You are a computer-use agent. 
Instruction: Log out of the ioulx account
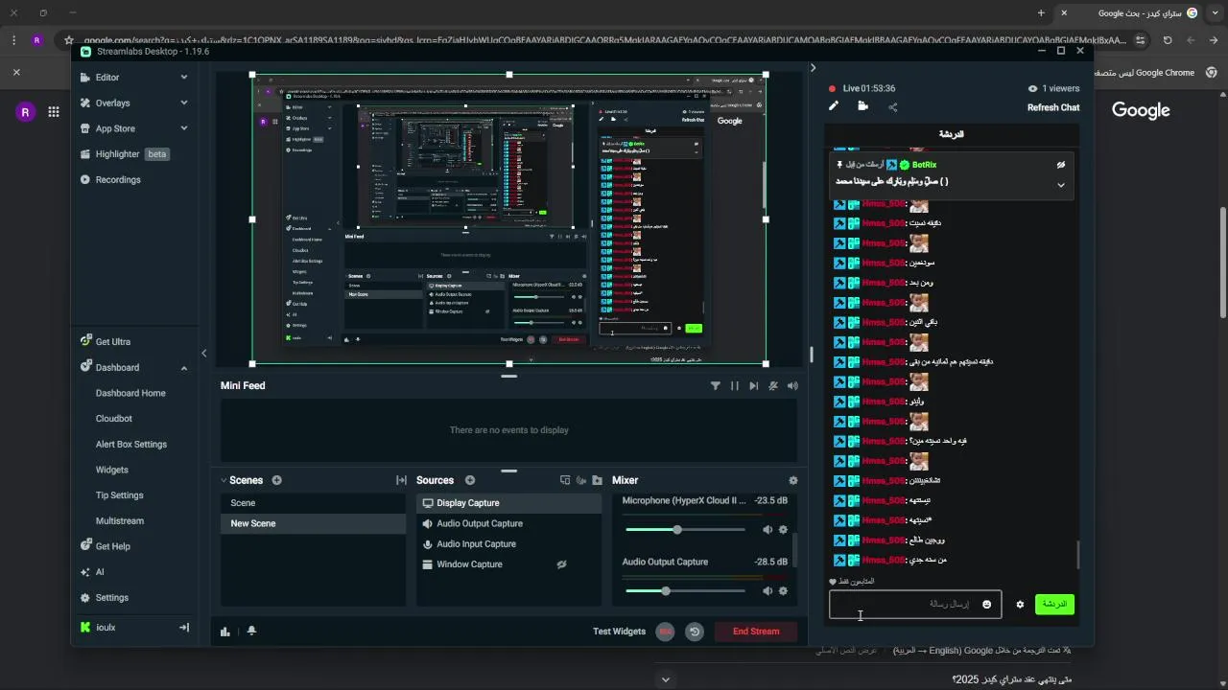coord(184,628)
